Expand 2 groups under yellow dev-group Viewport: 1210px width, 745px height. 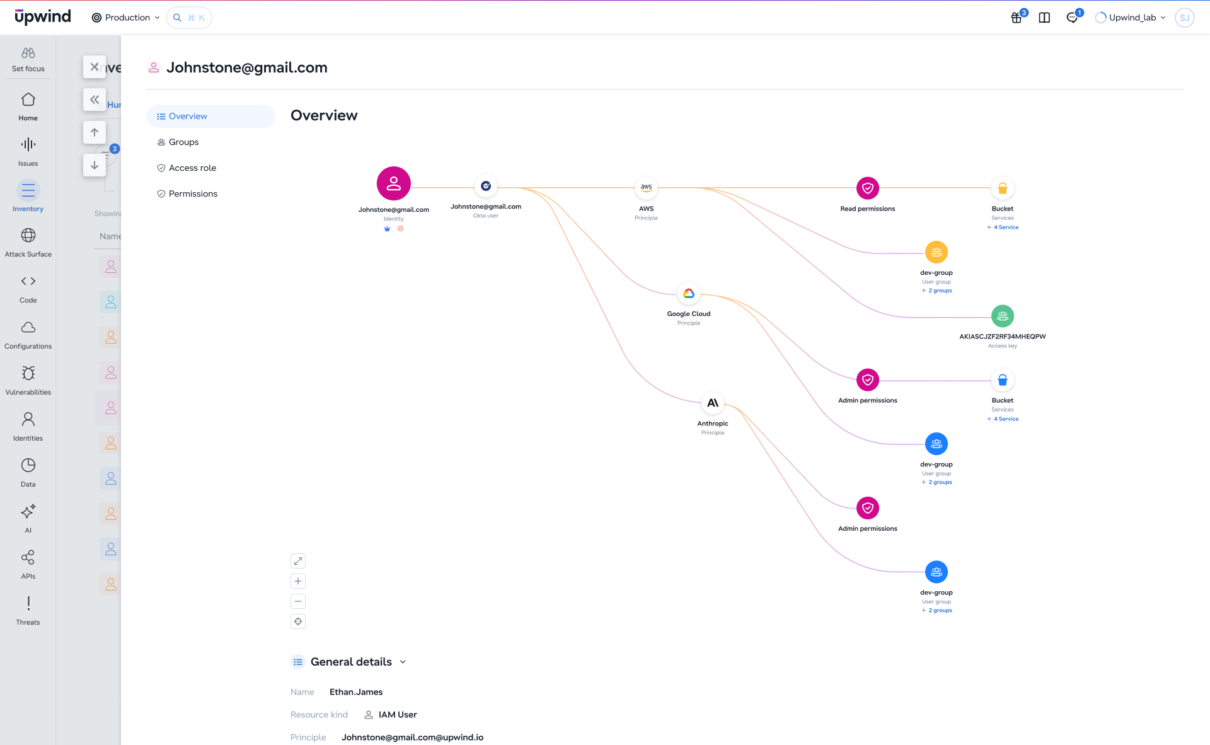(936, 291)
